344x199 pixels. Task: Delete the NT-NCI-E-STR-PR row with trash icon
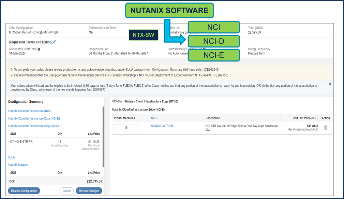(326, 128)
